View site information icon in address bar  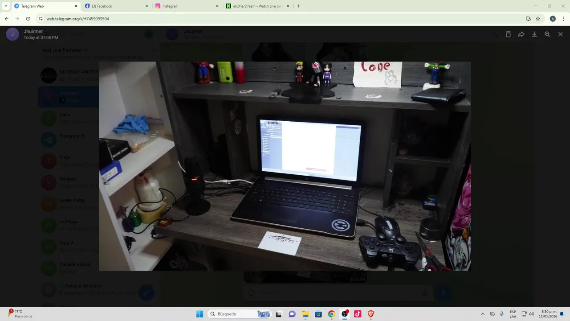pyautogui.click(x=41, y=19)
